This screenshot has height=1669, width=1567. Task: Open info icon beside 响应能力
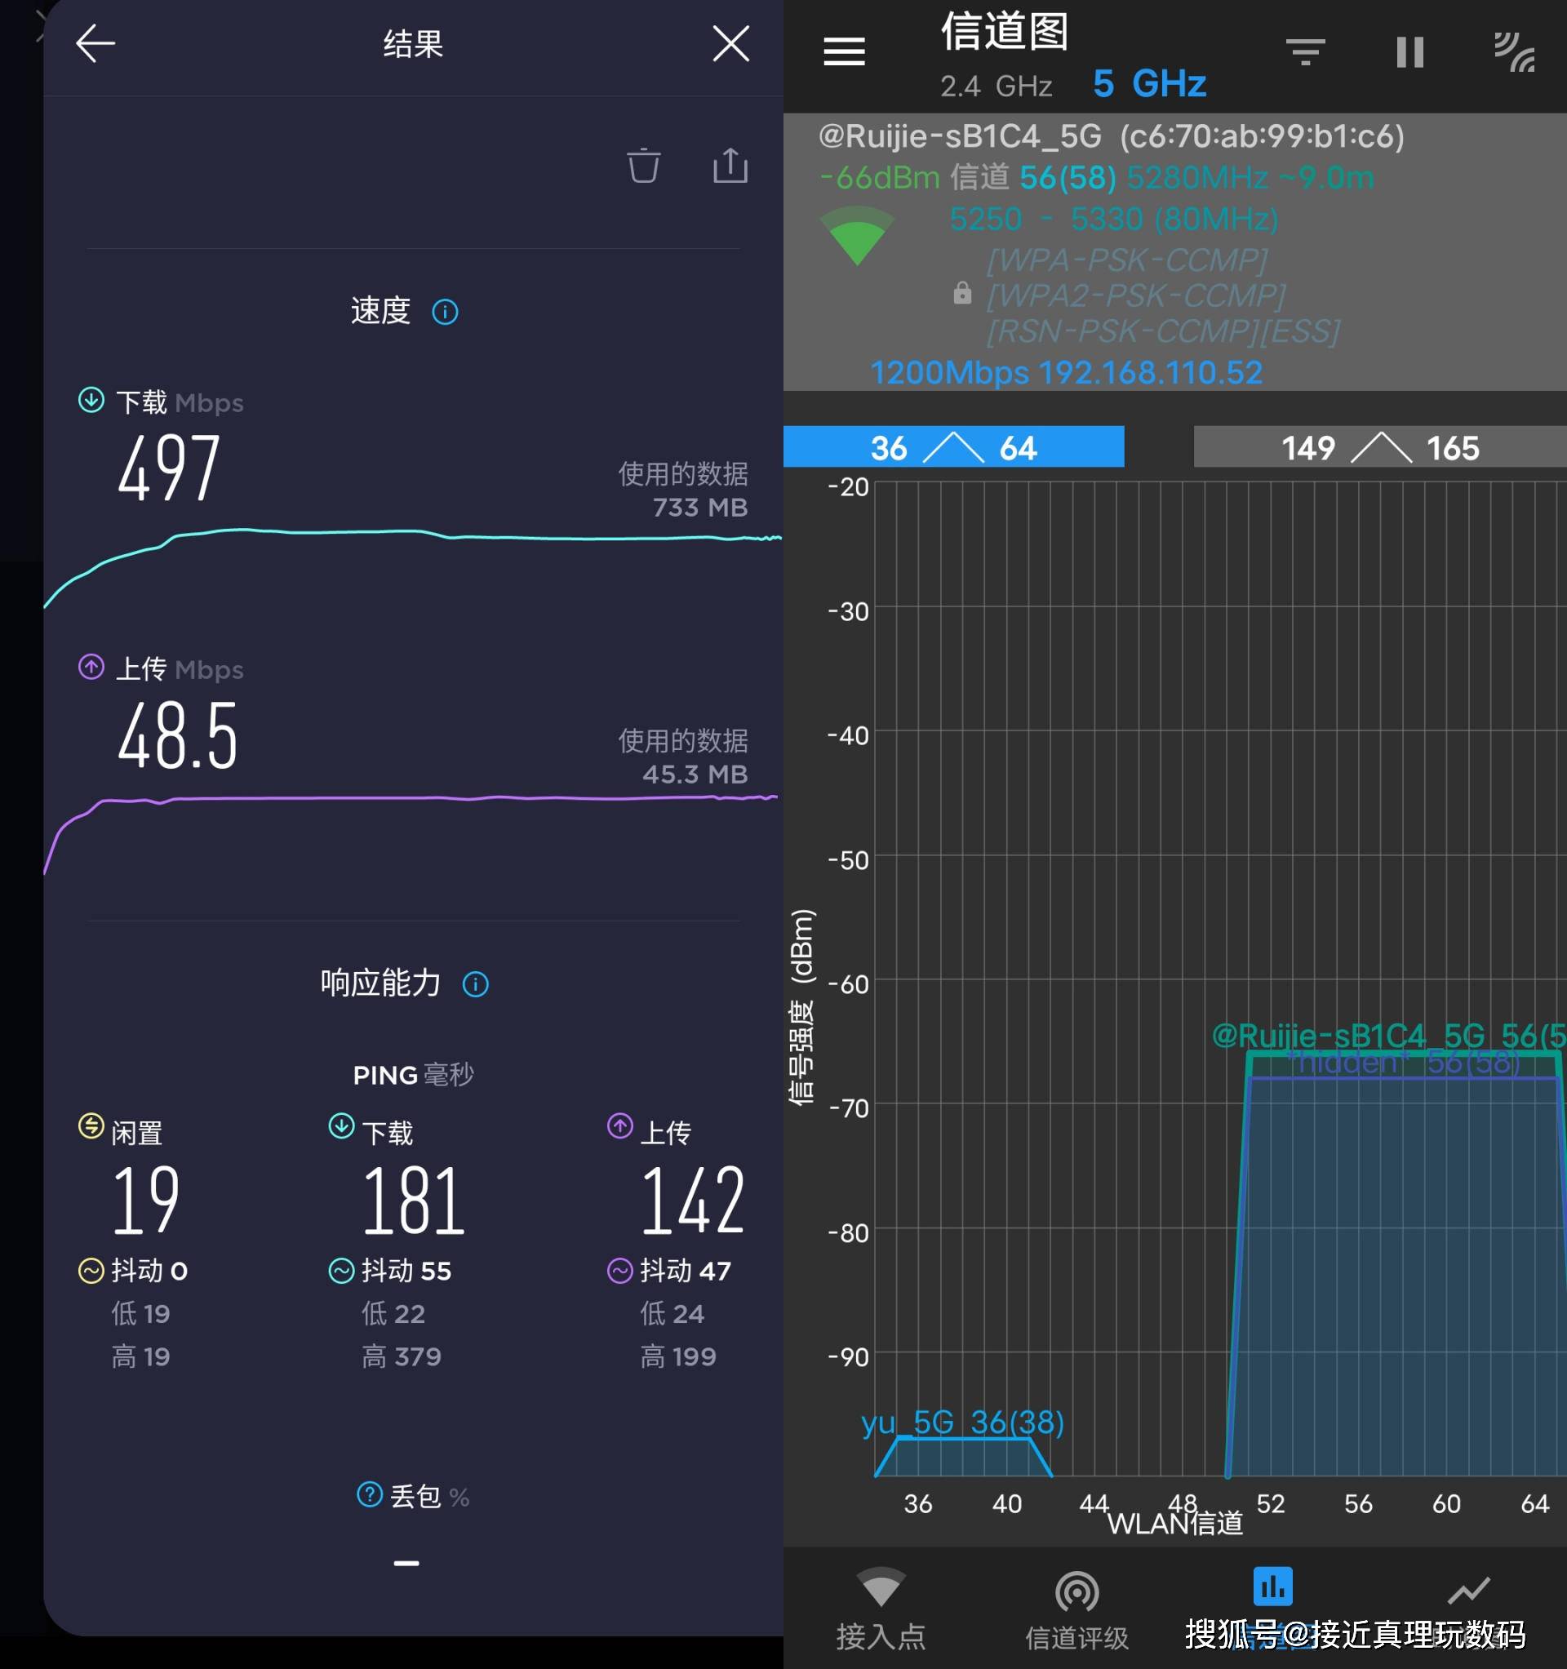coord(475,984)
